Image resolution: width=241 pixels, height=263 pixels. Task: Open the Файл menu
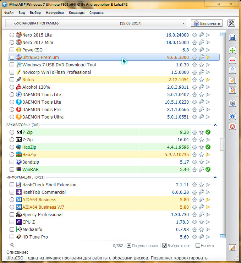click(9, 13)
